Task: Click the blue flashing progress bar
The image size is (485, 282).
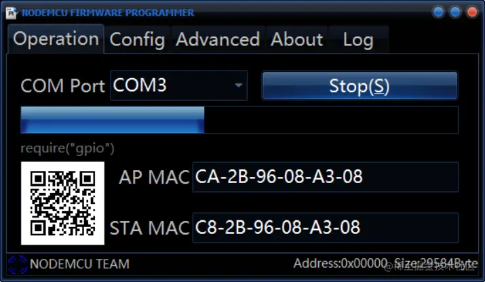Action: [239, 120]
